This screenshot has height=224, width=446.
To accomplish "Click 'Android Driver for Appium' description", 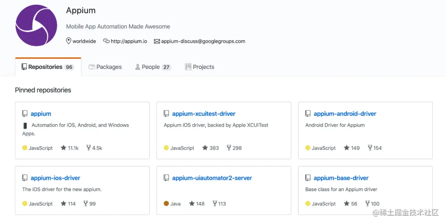I will (x=335, y=125).
